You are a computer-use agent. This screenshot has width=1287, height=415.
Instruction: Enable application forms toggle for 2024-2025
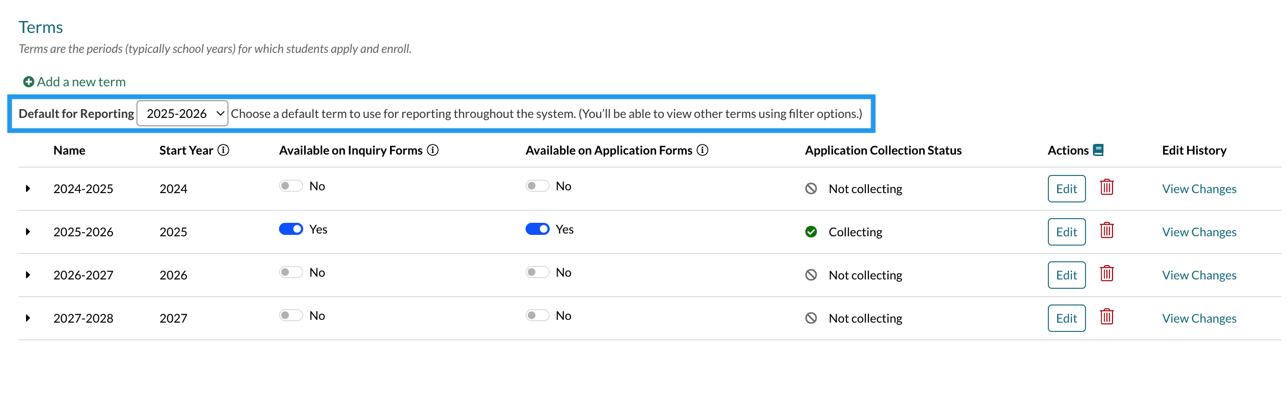coord(537,186)
